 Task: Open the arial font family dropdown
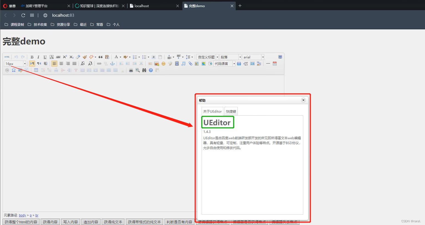253,57
